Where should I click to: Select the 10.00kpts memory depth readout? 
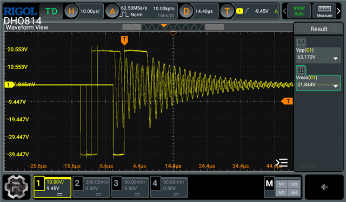click(x=164, y=9)
